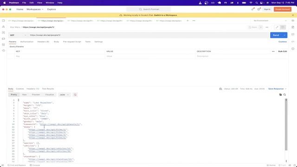
Task: Open the GET method dropdown
Action: click(x=18, y=35)
